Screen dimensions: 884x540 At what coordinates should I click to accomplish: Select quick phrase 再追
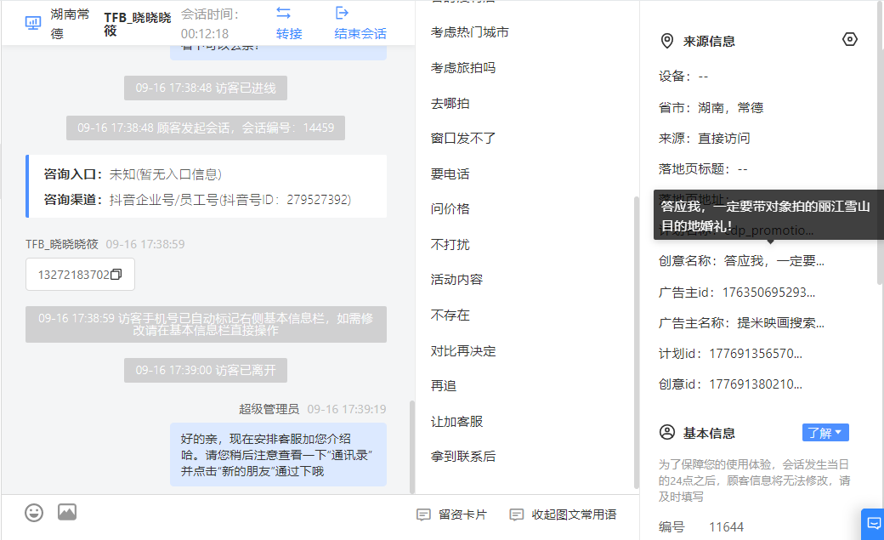(x=443, y=386)
